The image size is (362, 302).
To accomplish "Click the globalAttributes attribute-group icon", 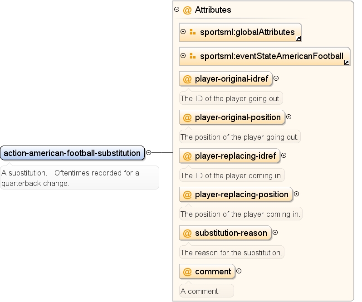I will click(x=192, y=32).
